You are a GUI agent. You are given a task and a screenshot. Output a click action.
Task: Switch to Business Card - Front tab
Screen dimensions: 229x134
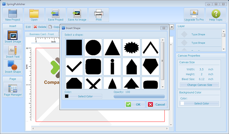click(42, 34)
